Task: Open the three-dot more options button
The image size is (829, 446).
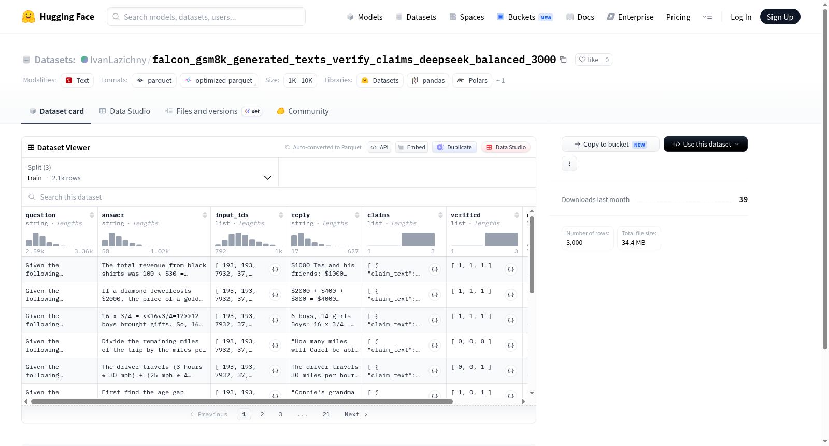Action: [x=569, y=164]
